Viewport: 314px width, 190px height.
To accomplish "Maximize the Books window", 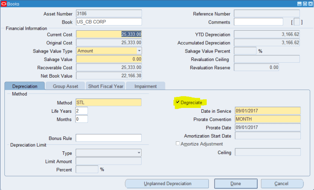I will click(x=304, y=4).
